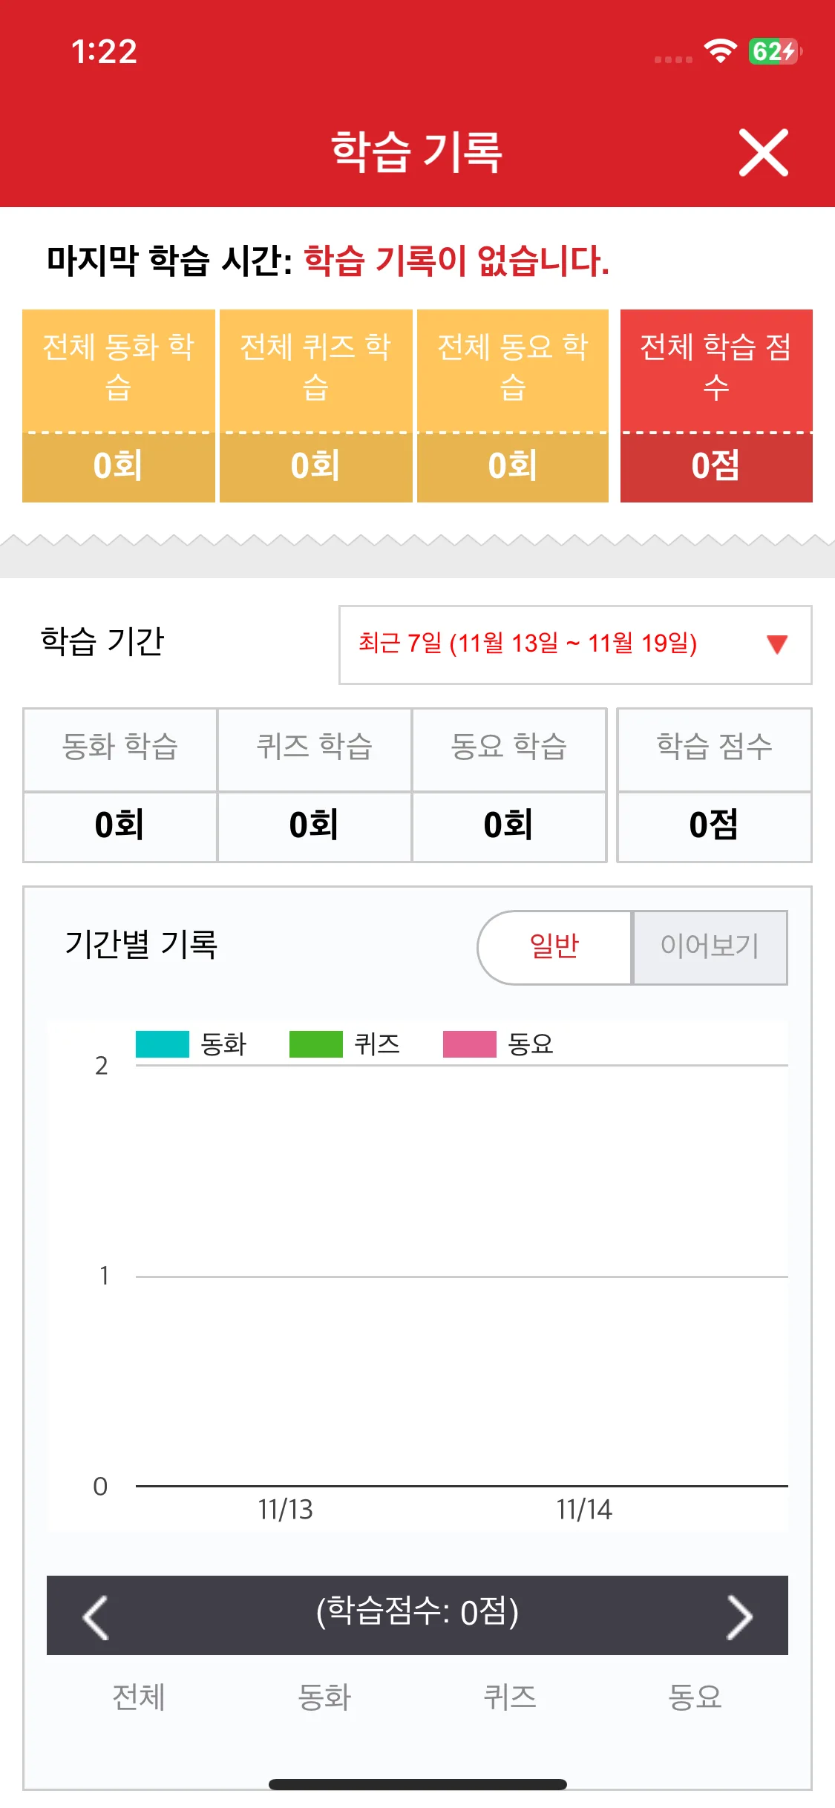Viewport: 835px width, 1808px height.
Task: Switch to 일반 view mode
Action: point(554,947)
